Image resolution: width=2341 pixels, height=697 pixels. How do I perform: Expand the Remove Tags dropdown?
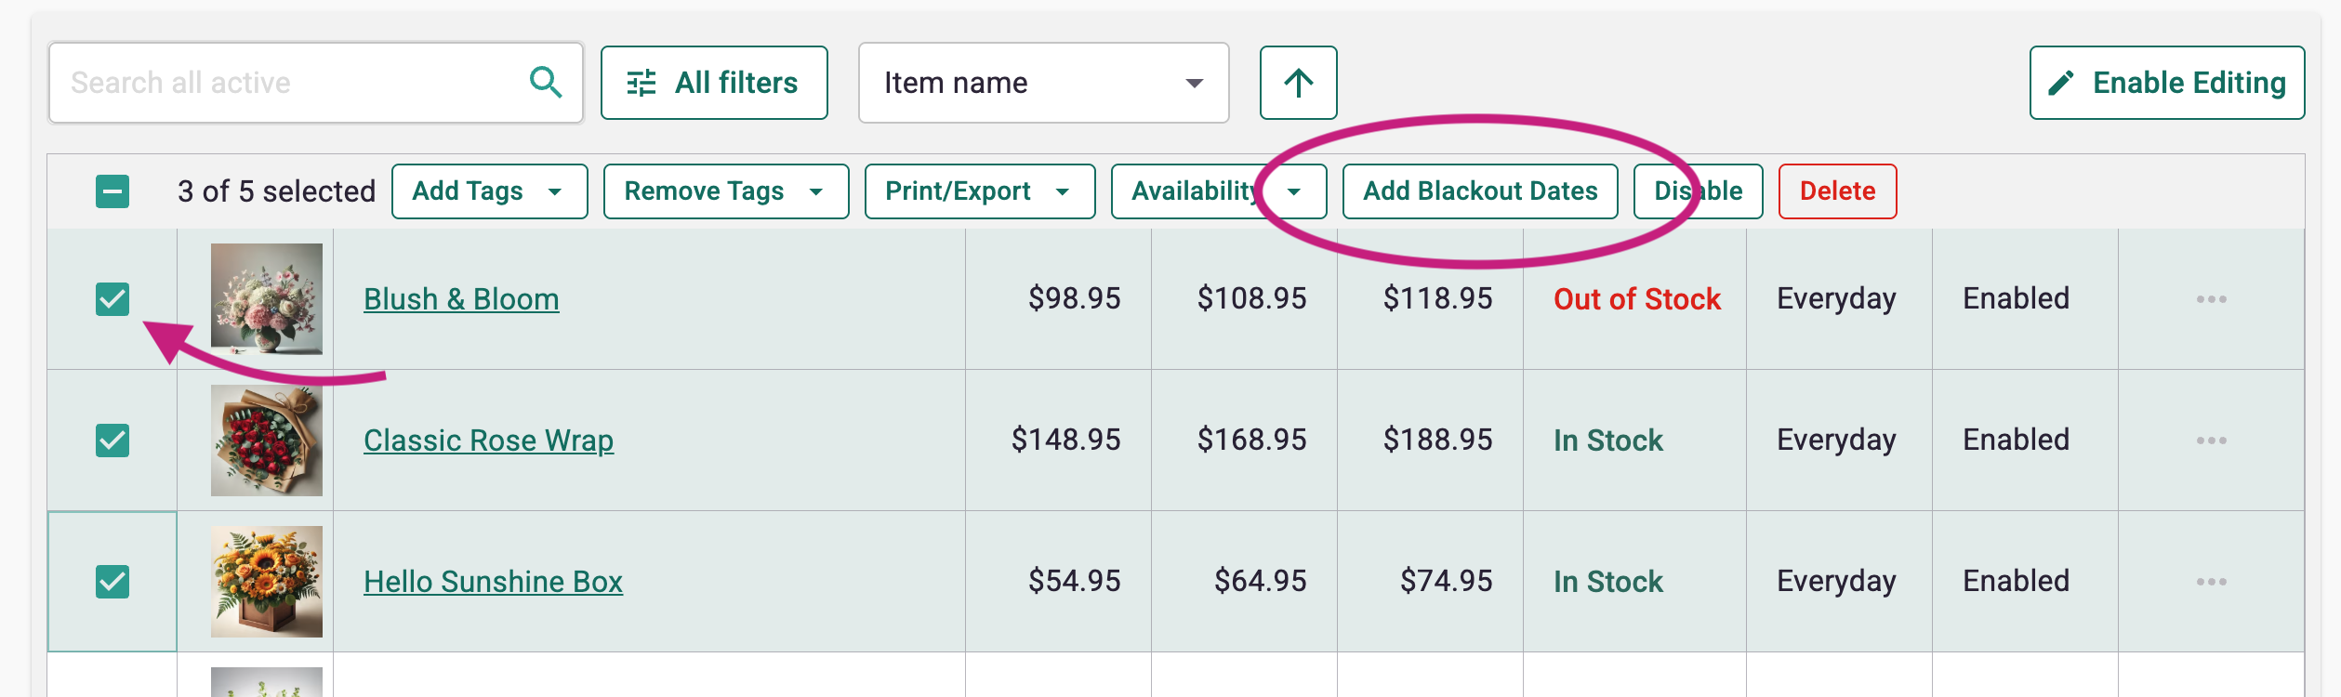tap(725, 191)
